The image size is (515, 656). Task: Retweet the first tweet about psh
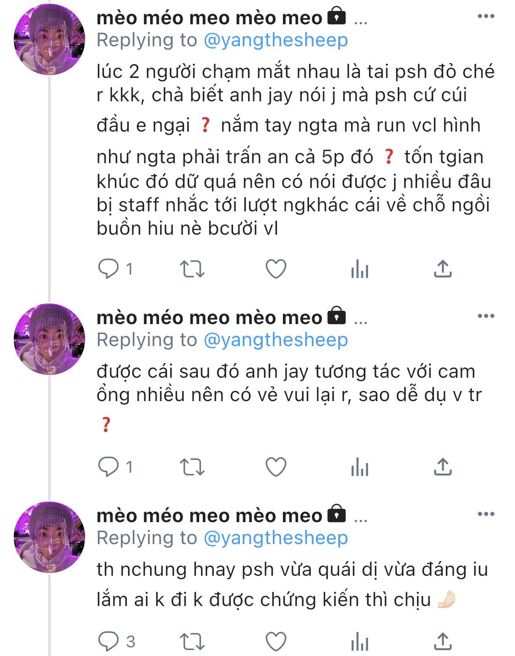(x=192, y=269)
